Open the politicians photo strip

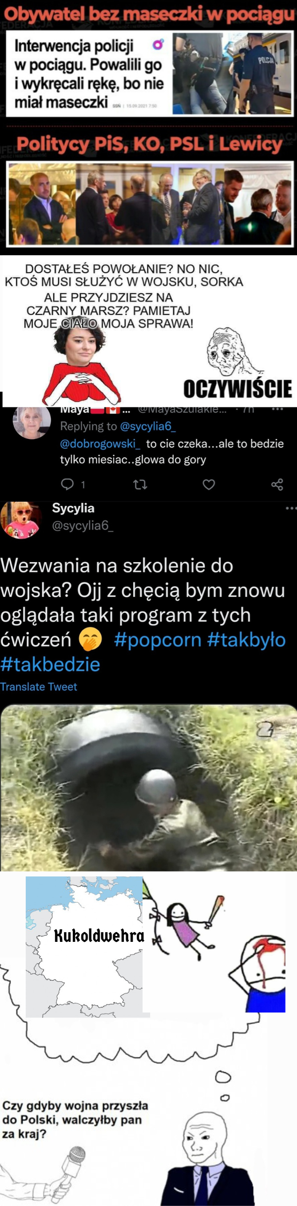point(150,204)
